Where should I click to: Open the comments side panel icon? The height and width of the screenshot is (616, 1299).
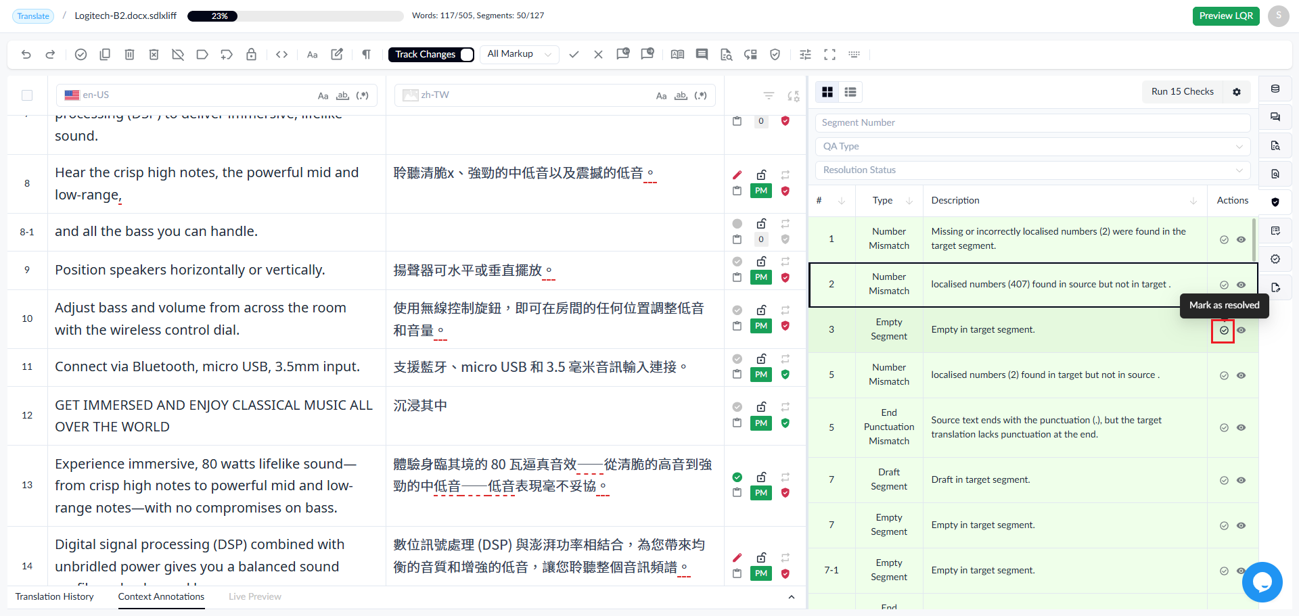click(x=1275, y=117)
